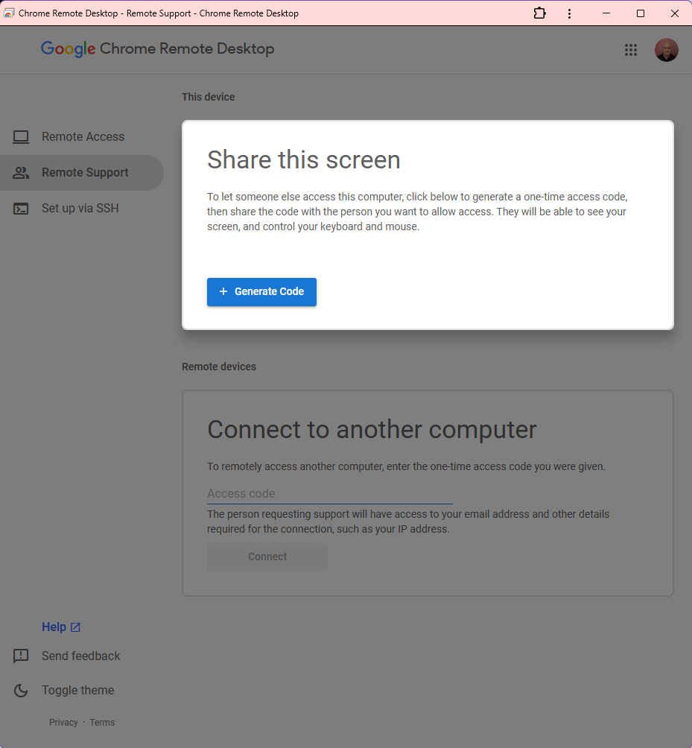This screenshot has height=748, width=692.
Task: Close the Chrome Remote Desktop window
Action: point(674,13)
